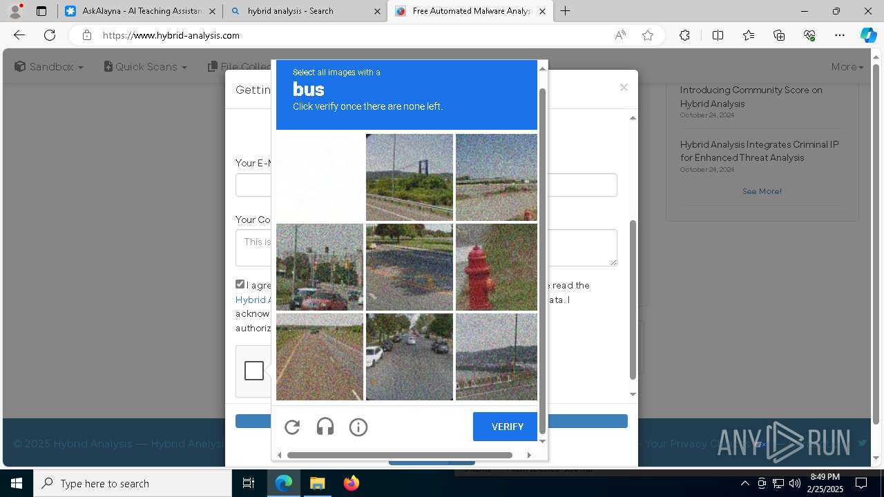Close the Free Automated Malware Analysis tab
This screenshot has height=497, width=884.
(x=542, y=11)
